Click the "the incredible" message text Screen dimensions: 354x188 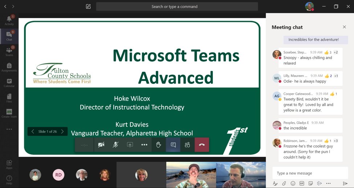click(x=295, y=128)
